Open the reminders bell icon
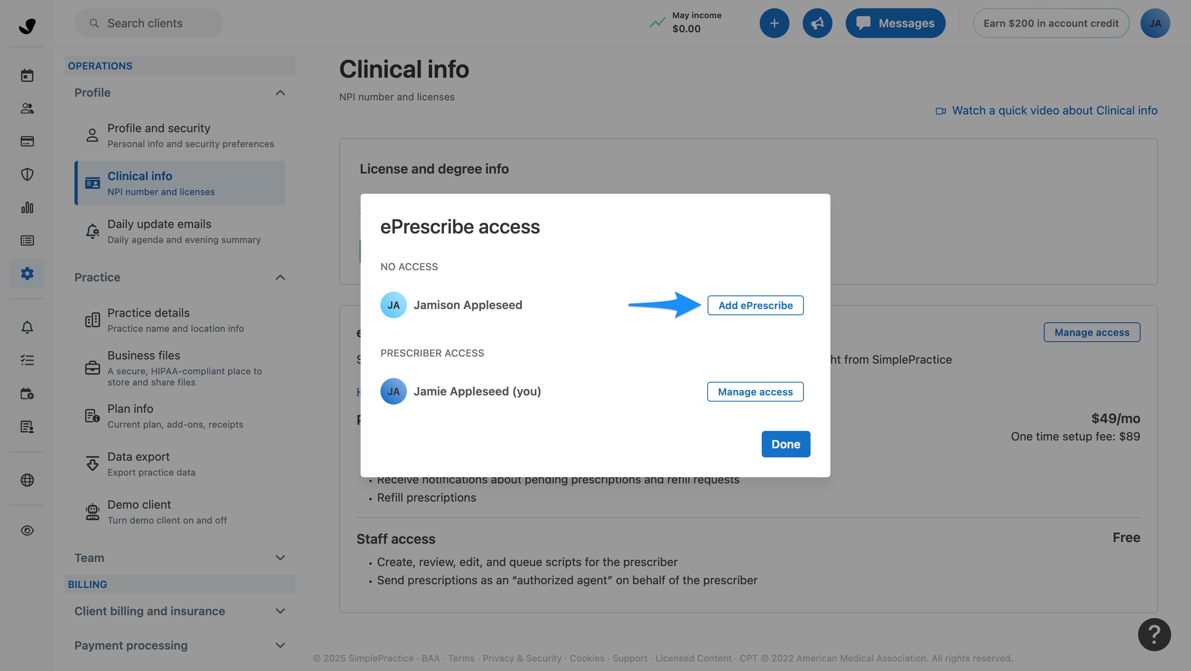This screenshot has width=1191, height=671. pos(27,327)
